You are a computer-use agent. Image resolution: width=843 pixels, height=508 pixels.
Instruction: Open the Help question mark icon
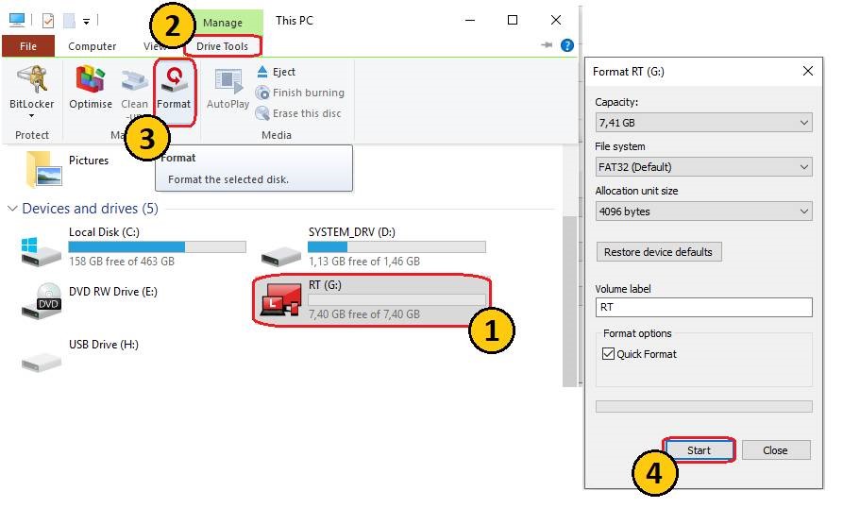567,45
